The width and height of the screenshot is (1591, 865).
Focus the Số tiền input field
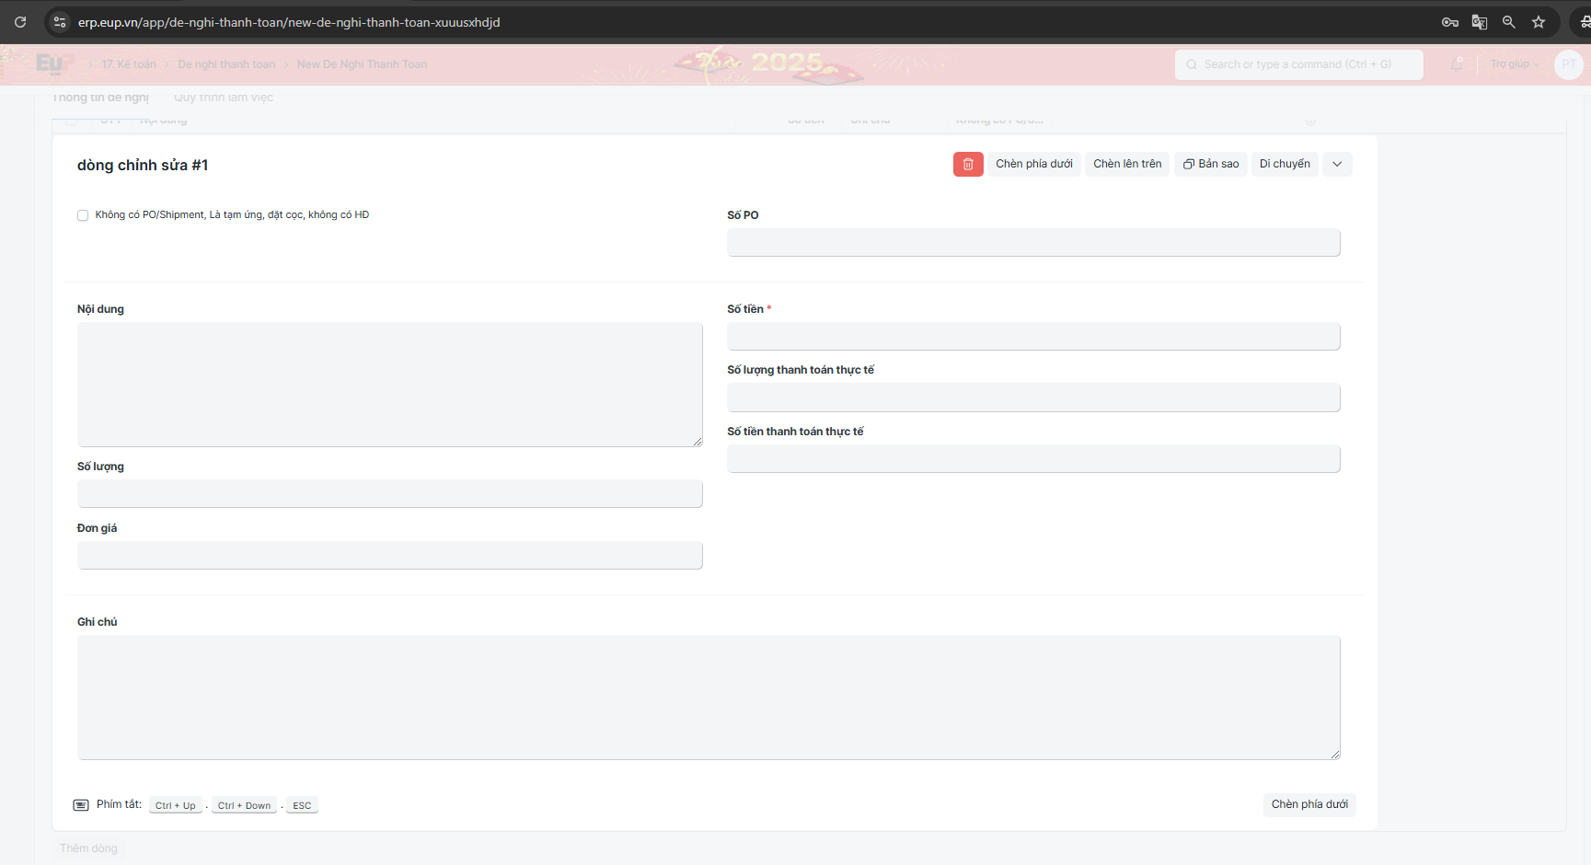[x=1032, y=337]
